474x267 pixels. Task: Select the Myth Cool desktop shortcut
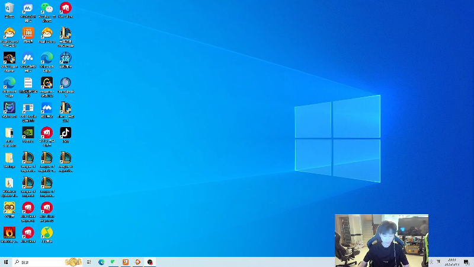click(x=9, y=110)
